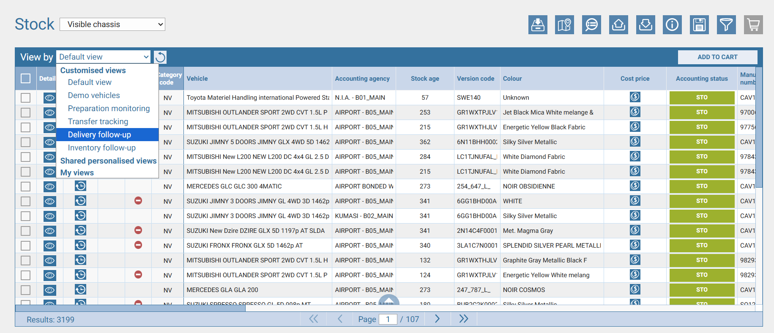774x333 pixels.
Task: Sort by Stock age column header
Action: tap(425, 79)
